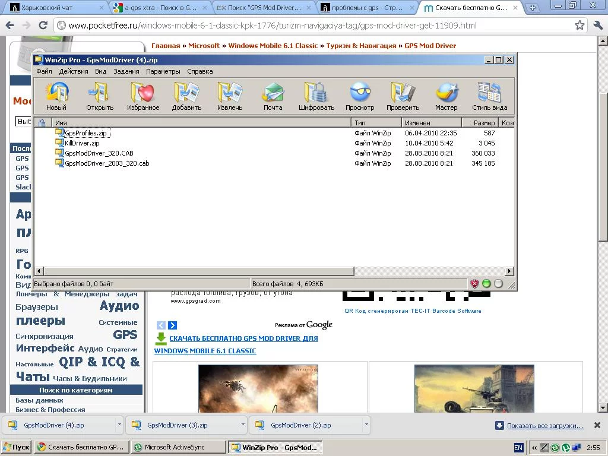Select the KillDriver.zip file in the list
The height and width of the screenshot is (456, 608).
click(82, 143)
